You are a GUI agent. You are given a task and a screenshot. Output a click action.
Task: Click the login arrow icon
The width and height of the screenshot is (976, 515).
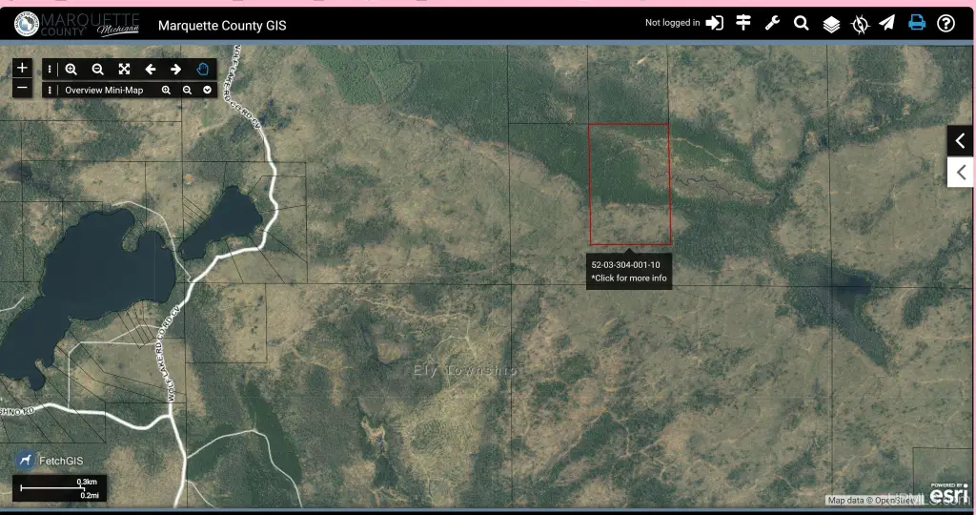[714, 24]
